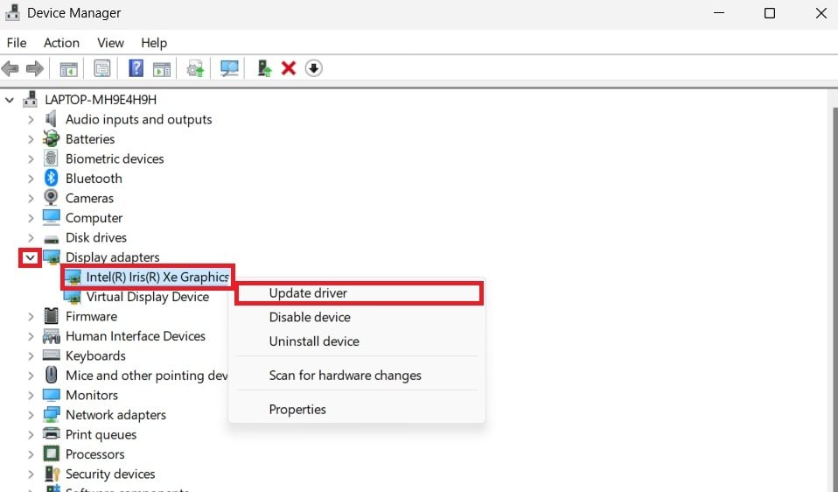This screenshot has height=492, width=838.
Task: Click the Biometric devices fingerprint icon
Action: tap(52, 158)
